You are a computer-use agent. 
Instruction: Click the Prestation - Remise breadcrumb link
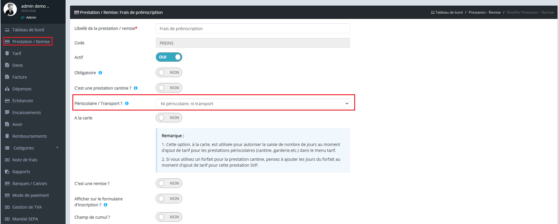point(485,12)
